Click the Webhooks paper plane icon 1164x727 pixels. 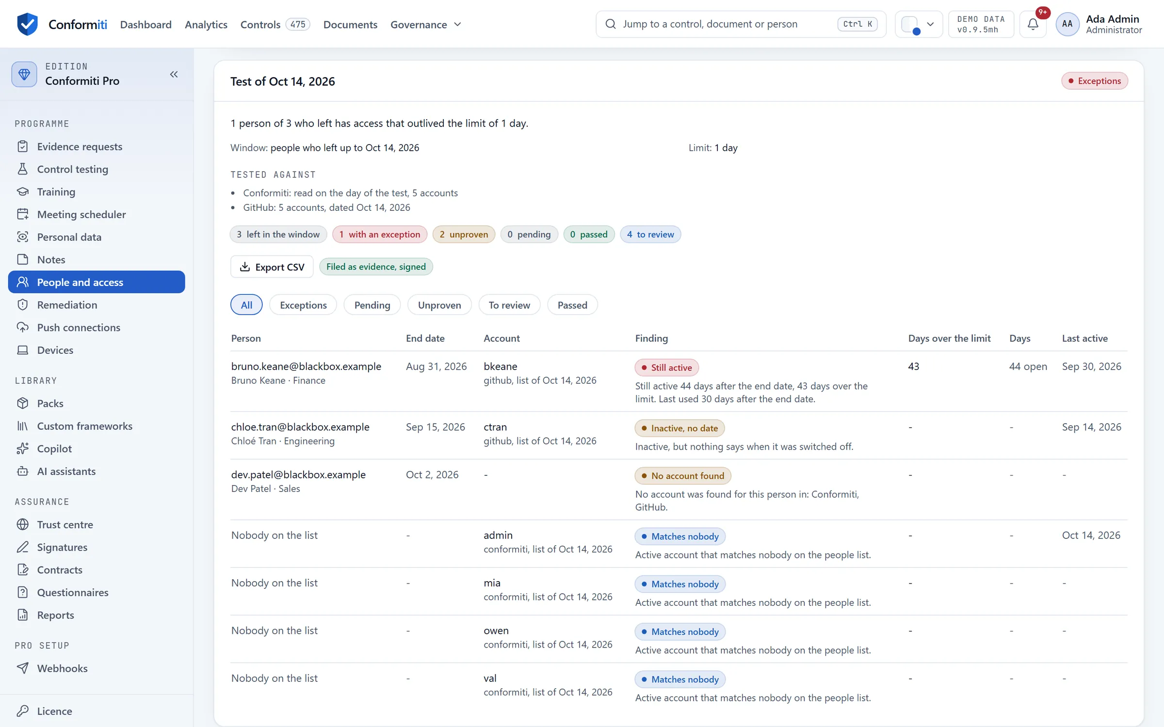click(x=23, y=668)
